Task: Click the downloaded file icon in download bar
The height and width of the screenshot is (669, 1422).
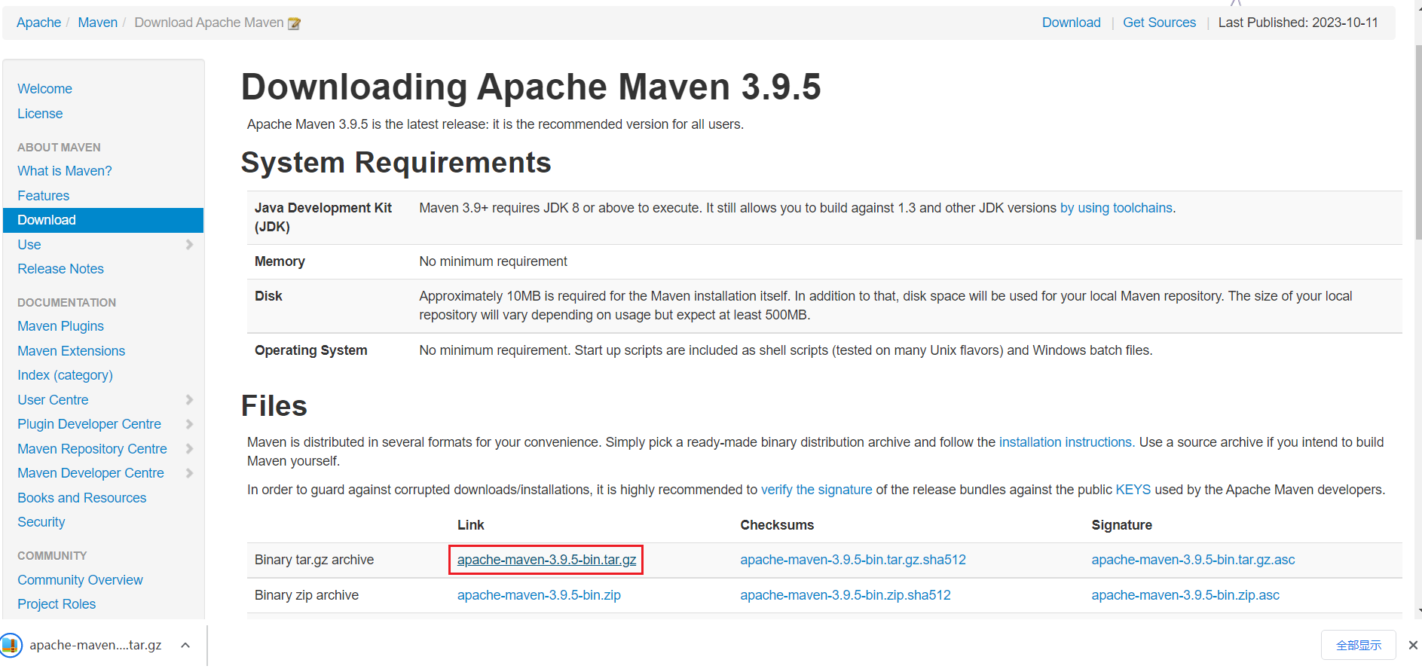Action: (x=11, y=645)
